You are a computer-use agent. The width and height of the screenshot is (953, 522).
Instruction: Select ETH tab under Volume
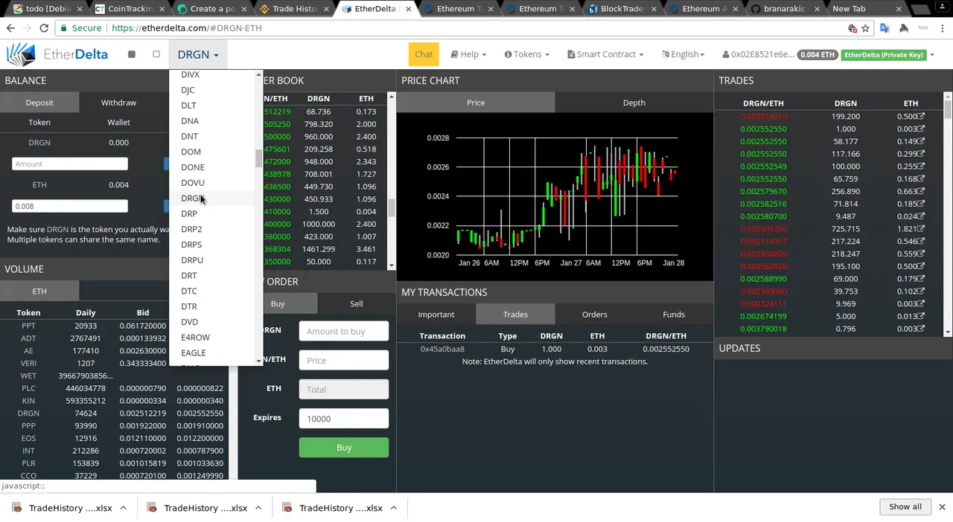coord(39,291)
